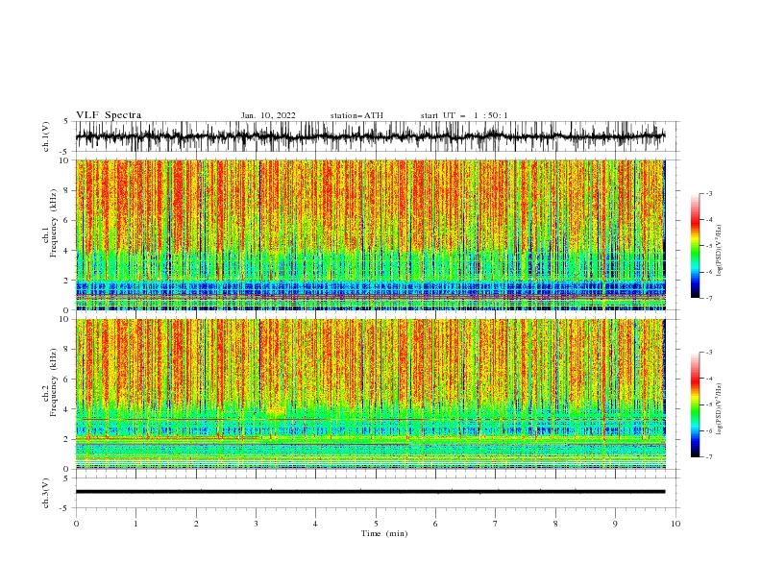This screenshot has height=588, width=761.
Task: Click the flat ch.3(V) waveform trace
Action: coord(370,492)
